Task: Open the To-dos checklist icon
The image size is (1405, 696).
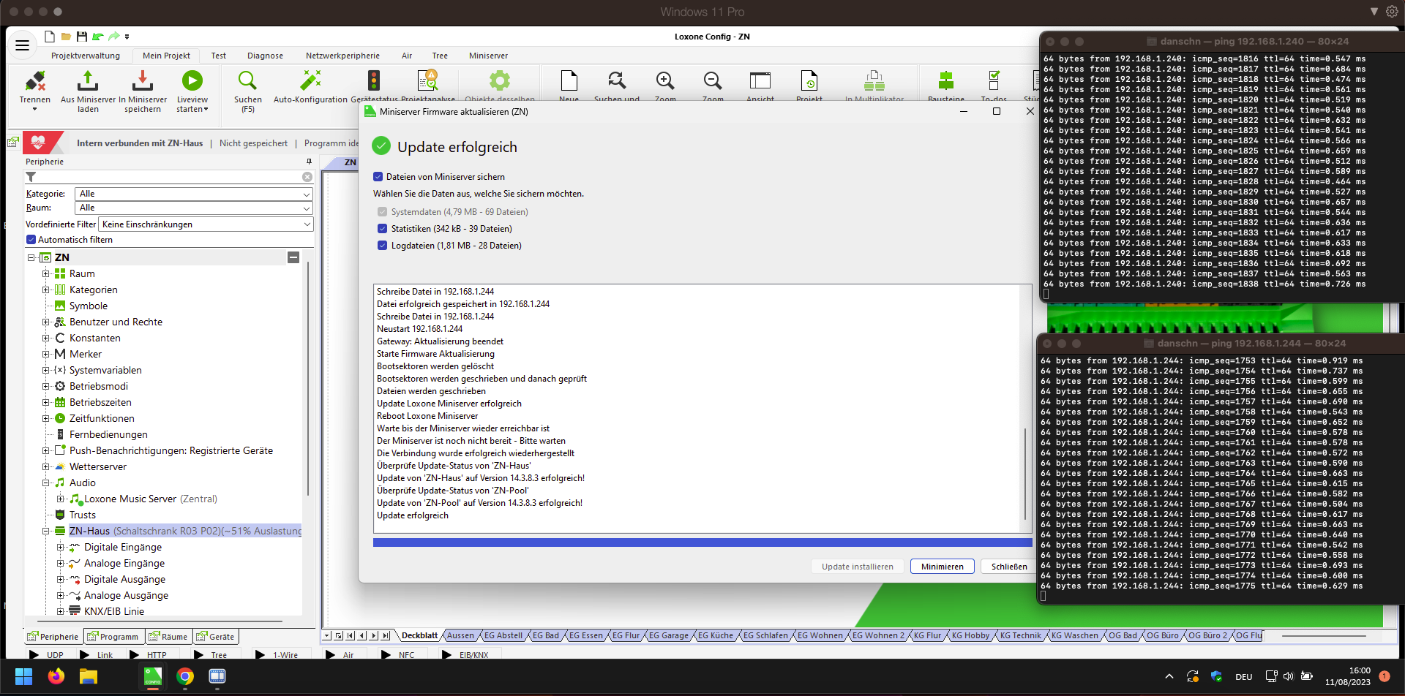Action: tap(994, 80)
